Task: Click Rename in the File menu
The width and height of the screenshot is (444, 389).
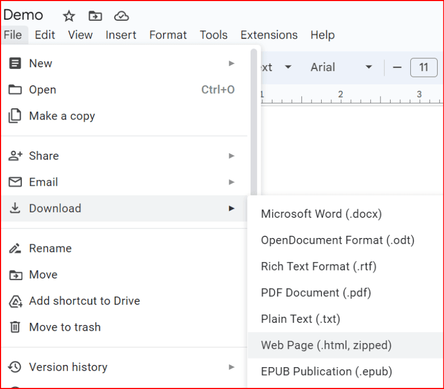Action: click(50, 249)
